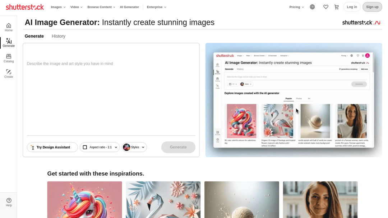
Task: Select the colorful unicorn inspiration thumbnail
Action: coord(85,199)
